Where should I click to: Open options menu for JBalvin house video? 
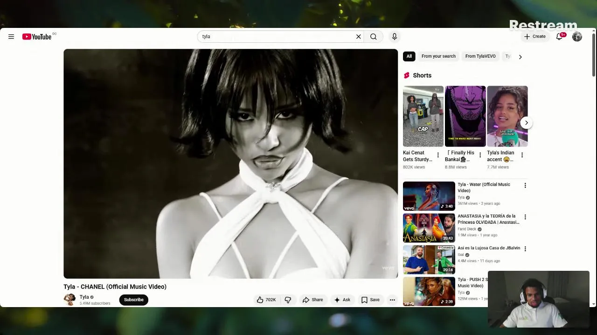pyautogui.click(x=525, y=249)
